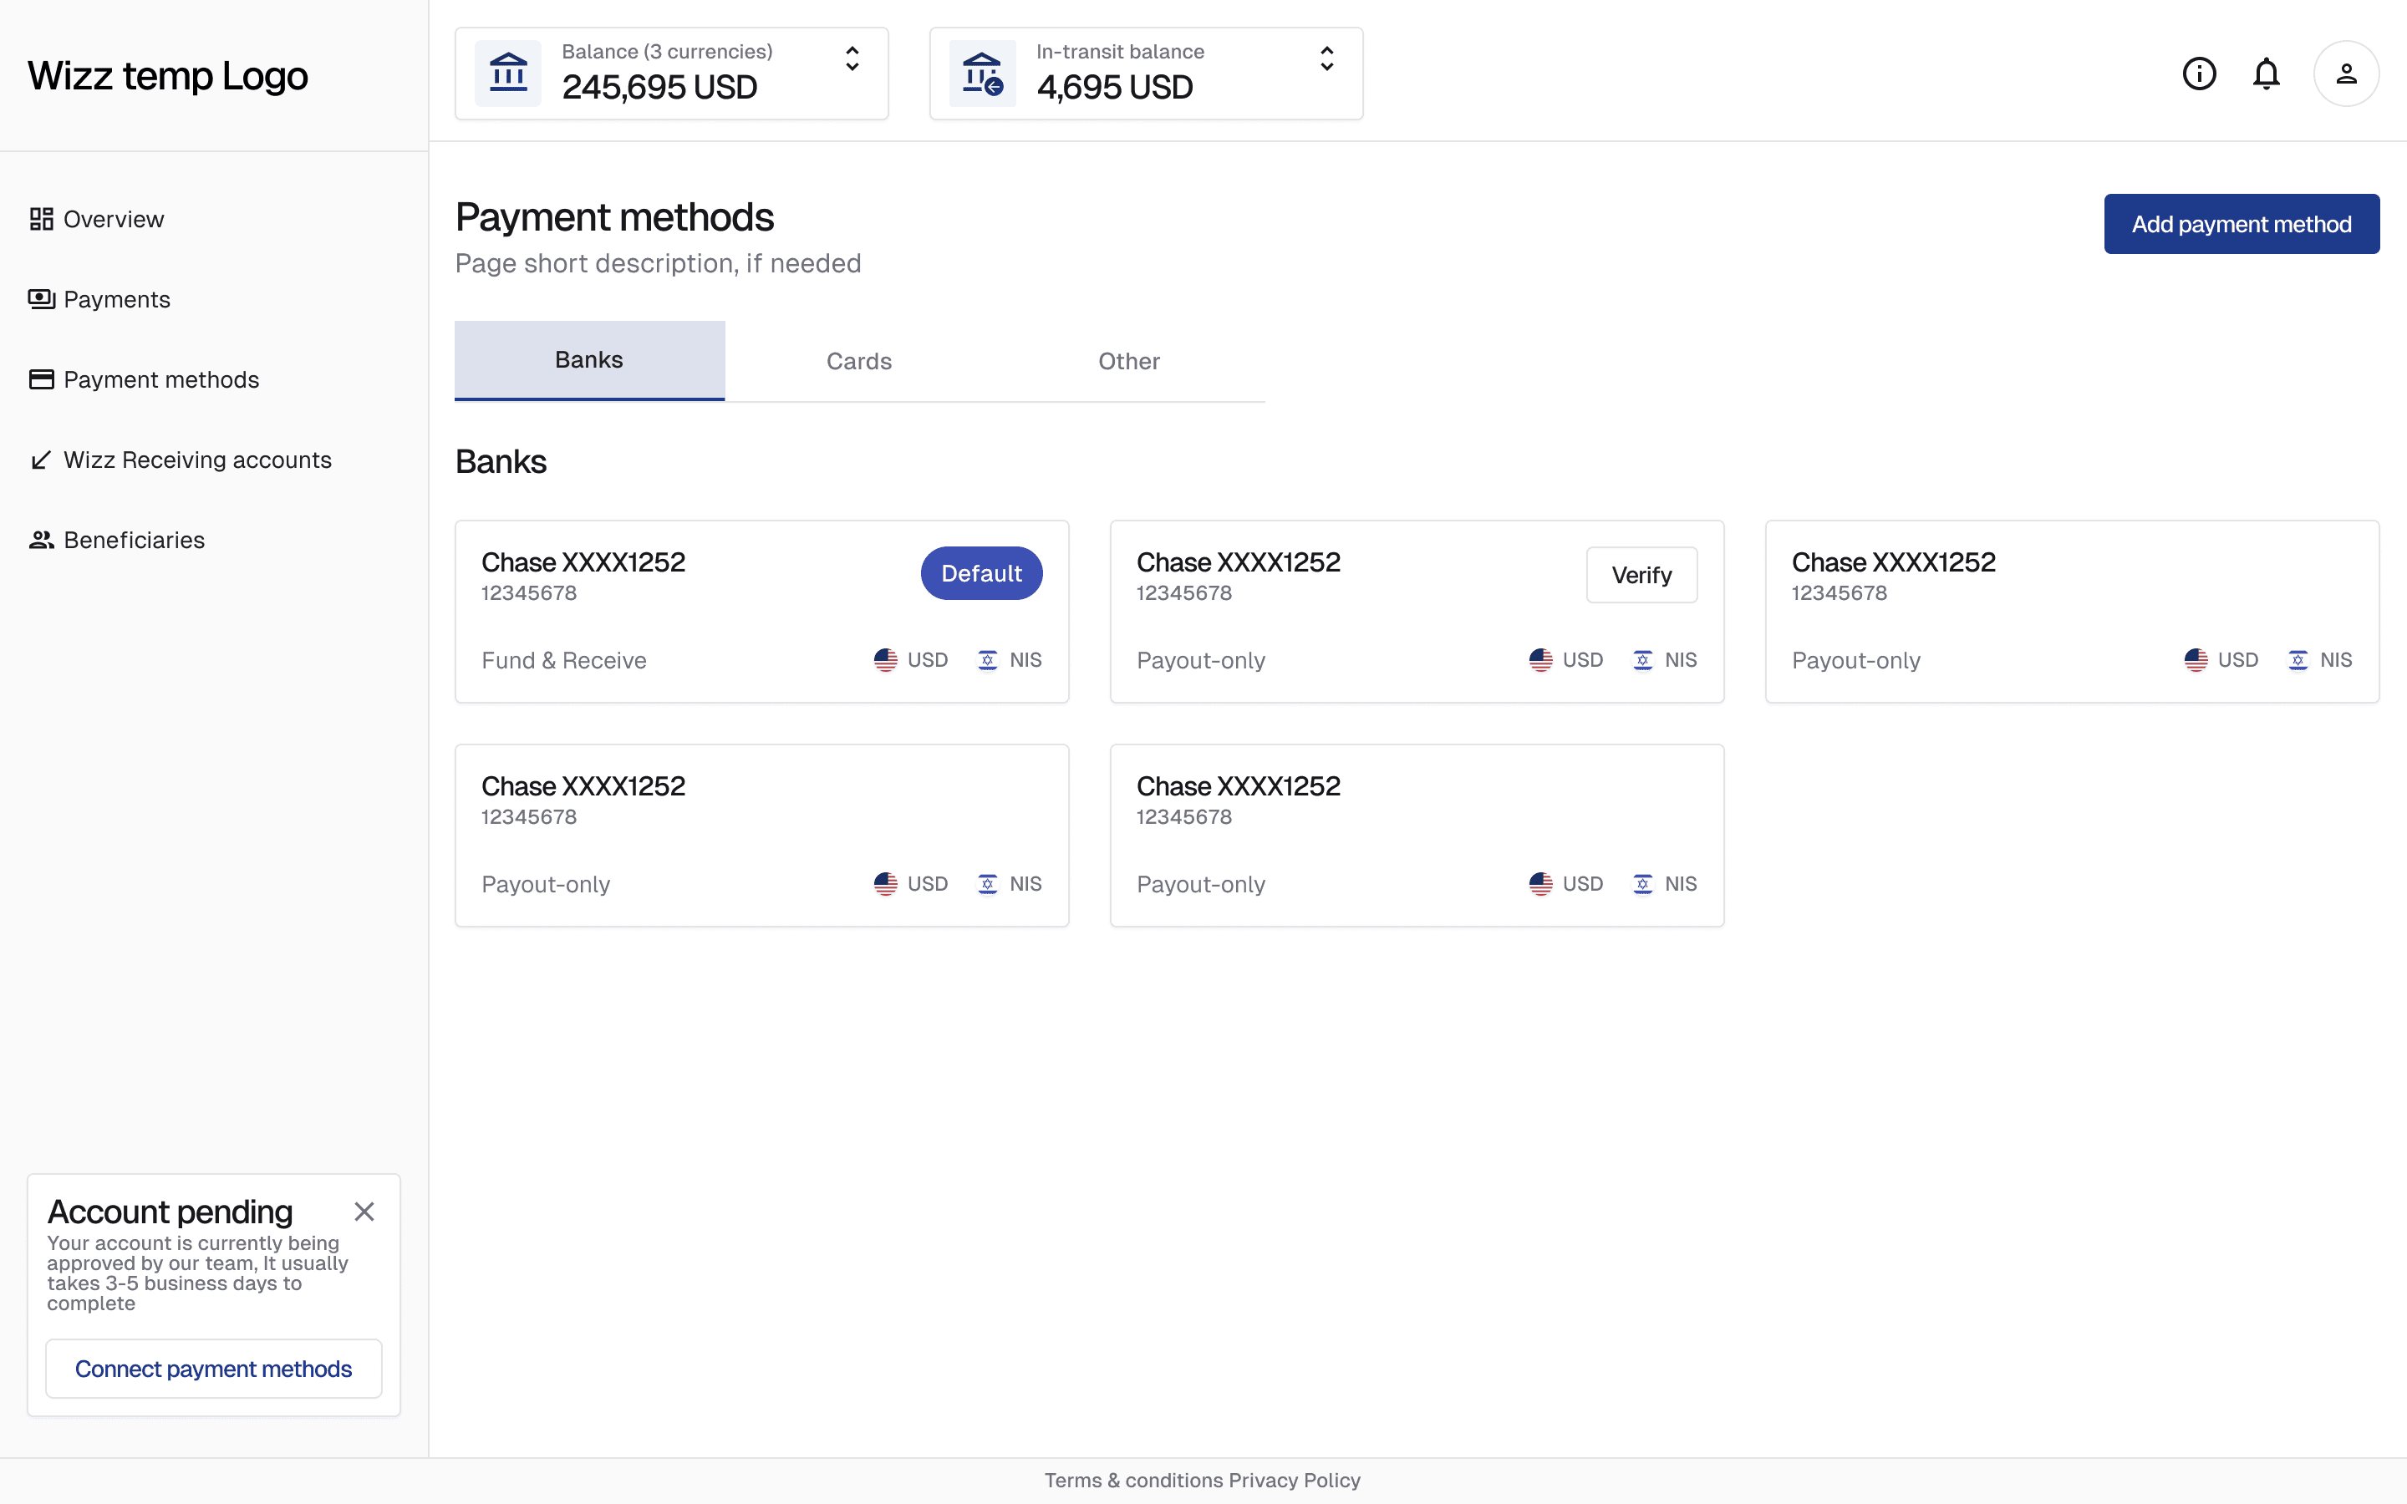Open the Privacy Policy link
2407x1504 pixels.
pos(1295,1480)
